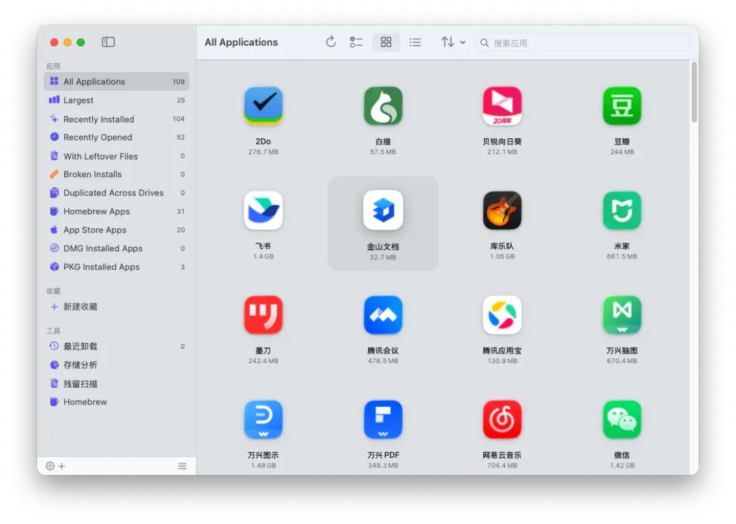Select the 墨刀 app icon
Image resolution: width=736 pixels, height=524 pixels.
(263, 315)
